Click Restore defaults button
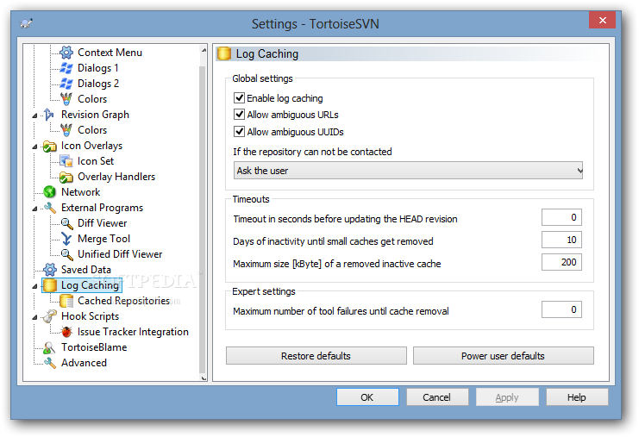 (316, 355)
